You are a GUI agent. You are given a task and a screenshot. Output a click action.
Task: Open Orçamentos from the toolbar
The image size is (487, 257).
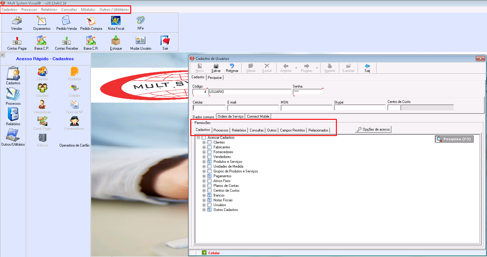[42, 23]
